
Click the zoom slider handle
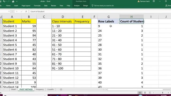tap(162, 93)
